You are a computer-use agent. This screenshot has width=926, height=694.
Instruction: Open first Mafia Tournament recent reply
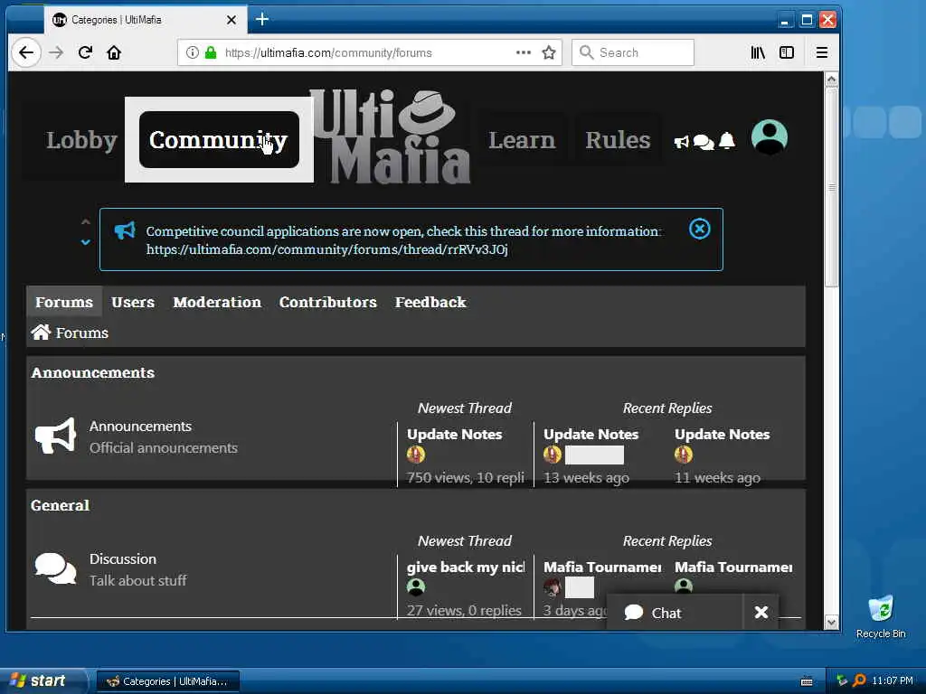[602, 567]
